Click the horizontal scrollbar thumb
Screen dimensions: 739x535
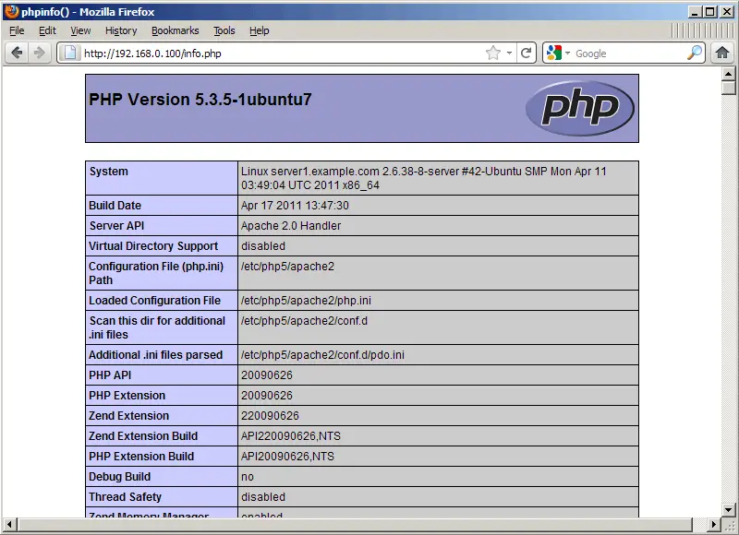click(354, 524)
